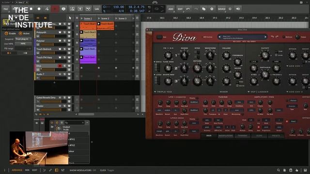The width and height of the screenshot is (310, 174).
Task: Click the duplicate icon in top toolbar
Action: click(x=203, y=9)
